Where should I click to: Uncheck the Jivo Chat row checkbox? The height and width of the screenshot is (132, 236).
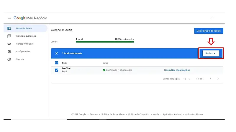[x=56, y=70]
